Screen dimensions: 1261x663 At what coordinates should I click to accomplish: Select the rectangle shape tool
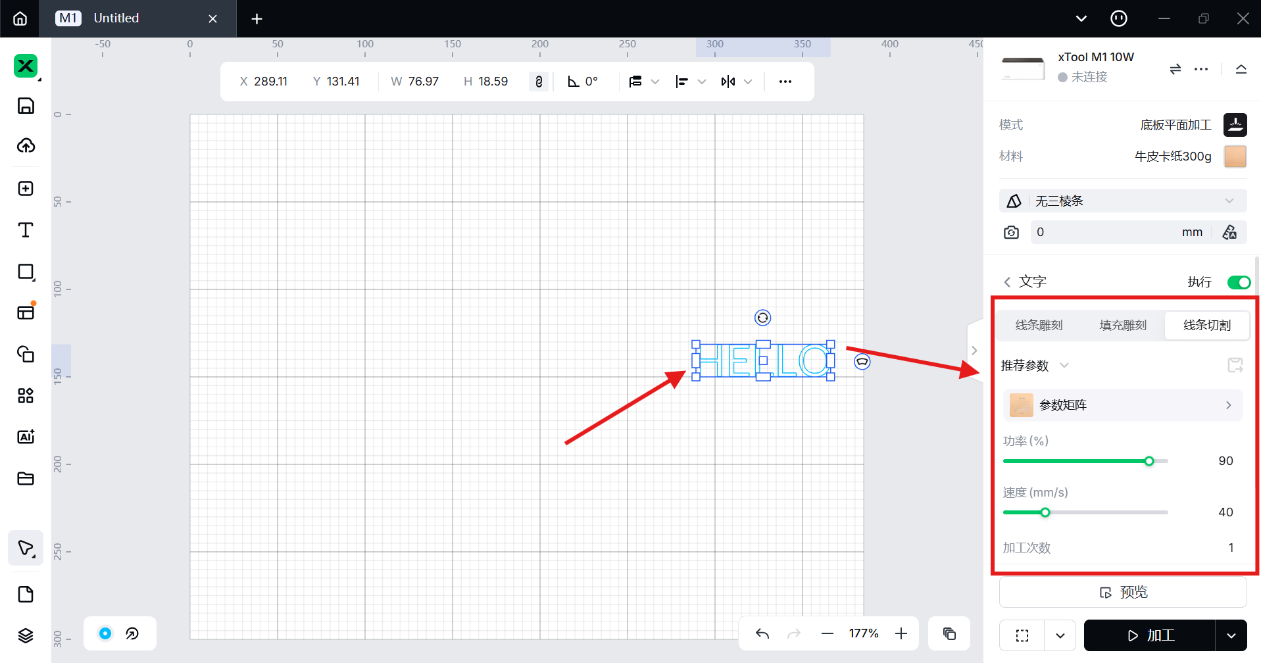pos(26,272)
